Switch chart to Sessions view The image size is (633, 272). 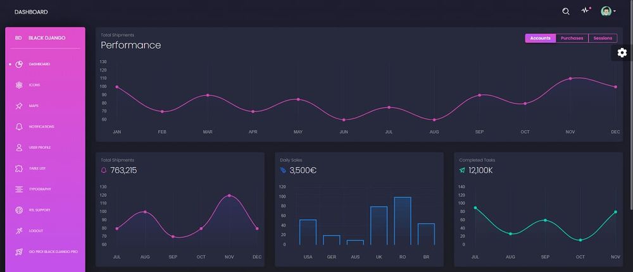(x=603, y=38)
